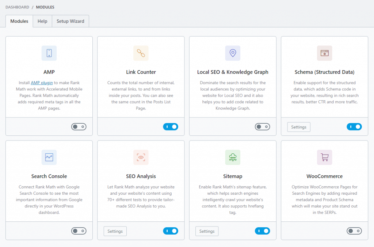The image size is (374, 247).
Task: Click the SEO Analysis card title
Action: tap(141, 176)
